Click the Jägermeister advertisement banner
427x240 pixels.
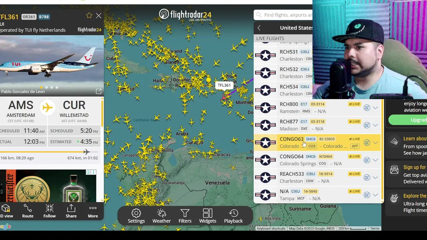[x=48, y=186]
